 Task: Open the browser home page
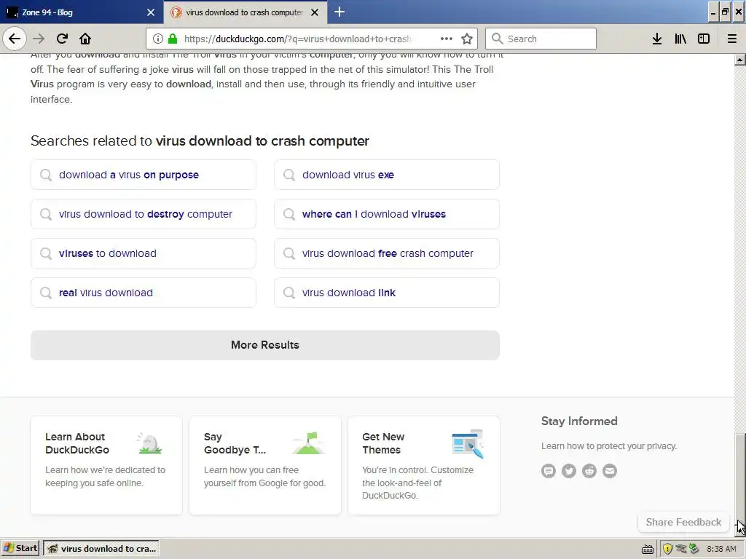(85, 39)
